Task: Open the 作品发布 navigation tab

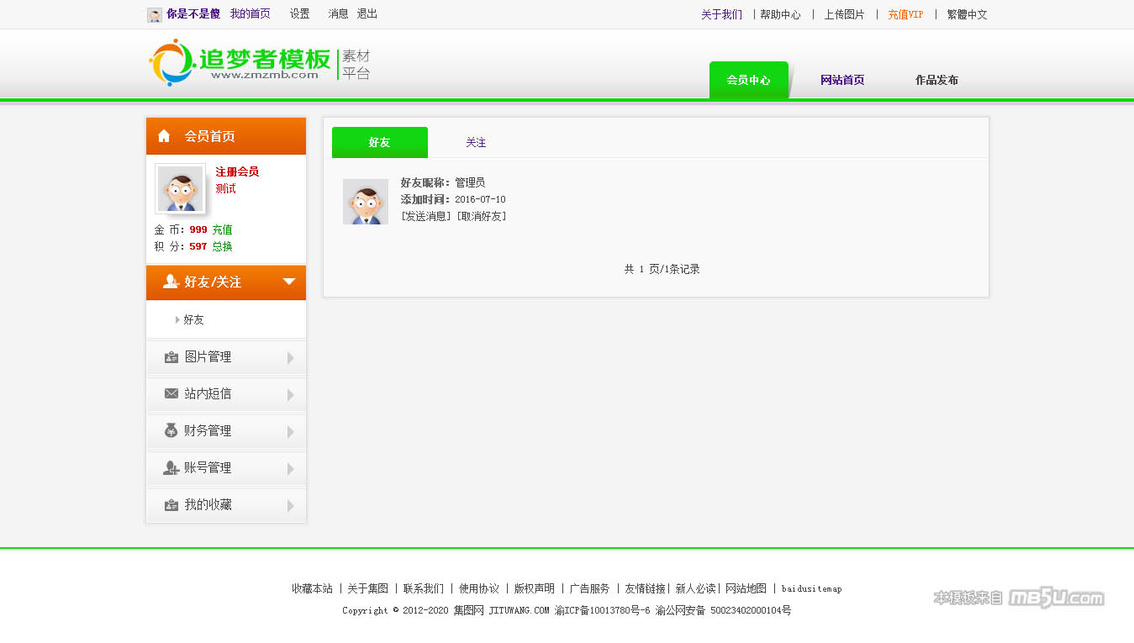Action: coord(936,81)
